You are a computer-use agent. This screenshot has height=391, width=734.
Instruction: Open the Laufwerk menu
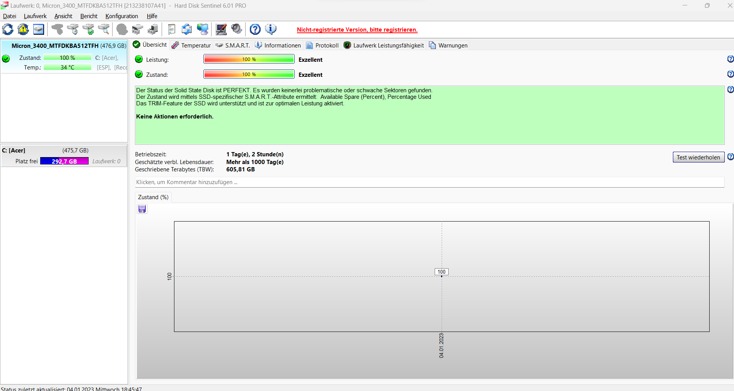(x=35, y=16)
